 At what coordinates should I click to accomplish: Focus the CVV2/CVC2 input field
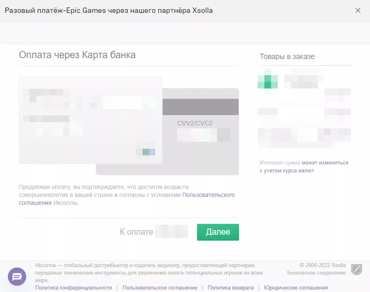click(203, 135)
